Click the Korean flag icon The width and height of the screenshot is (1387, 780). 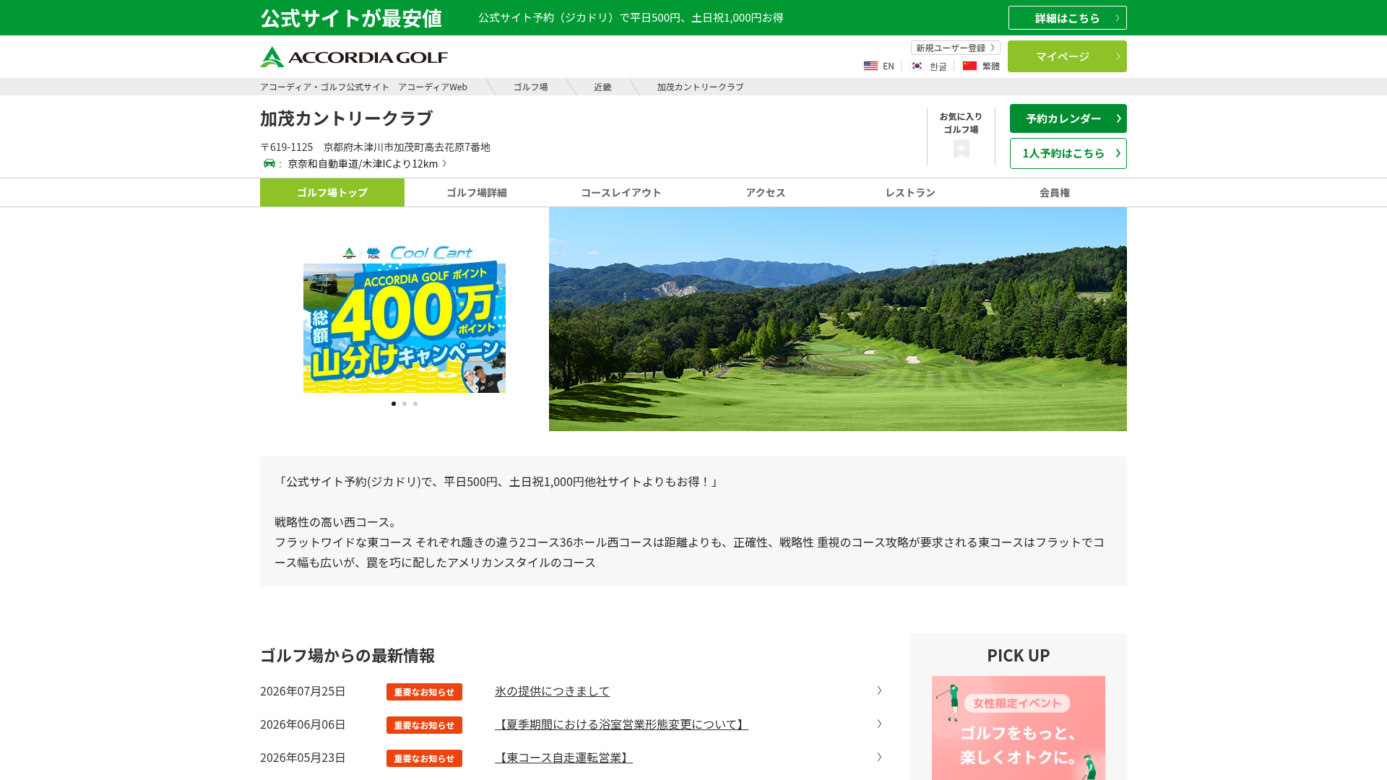(x=917, y=66)
